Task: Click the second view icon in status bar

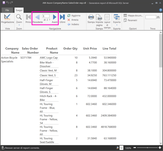Action: point(121,148)
